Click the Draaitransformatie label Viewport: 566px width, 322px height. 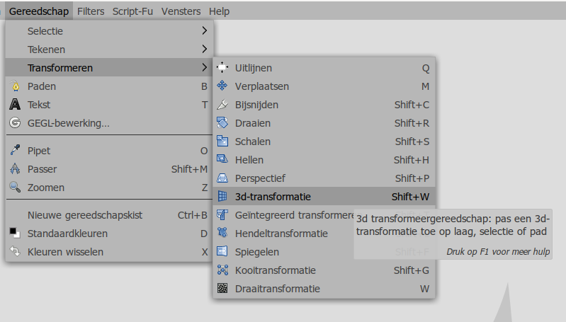tap(277, 289)
